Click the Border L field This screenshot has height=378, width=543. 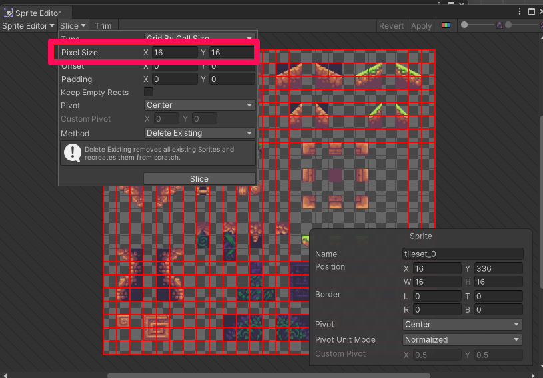click(x=437, y=296)
